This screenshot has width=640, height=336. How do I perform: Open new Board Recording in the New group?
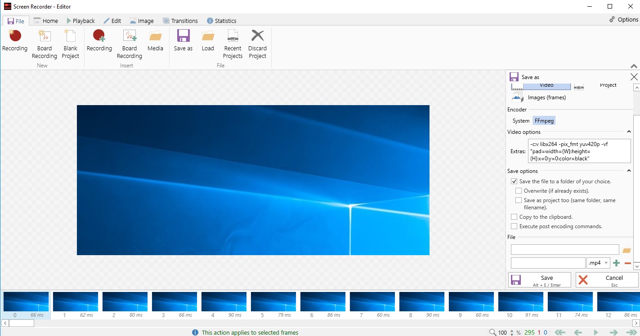tap(45, 44)
